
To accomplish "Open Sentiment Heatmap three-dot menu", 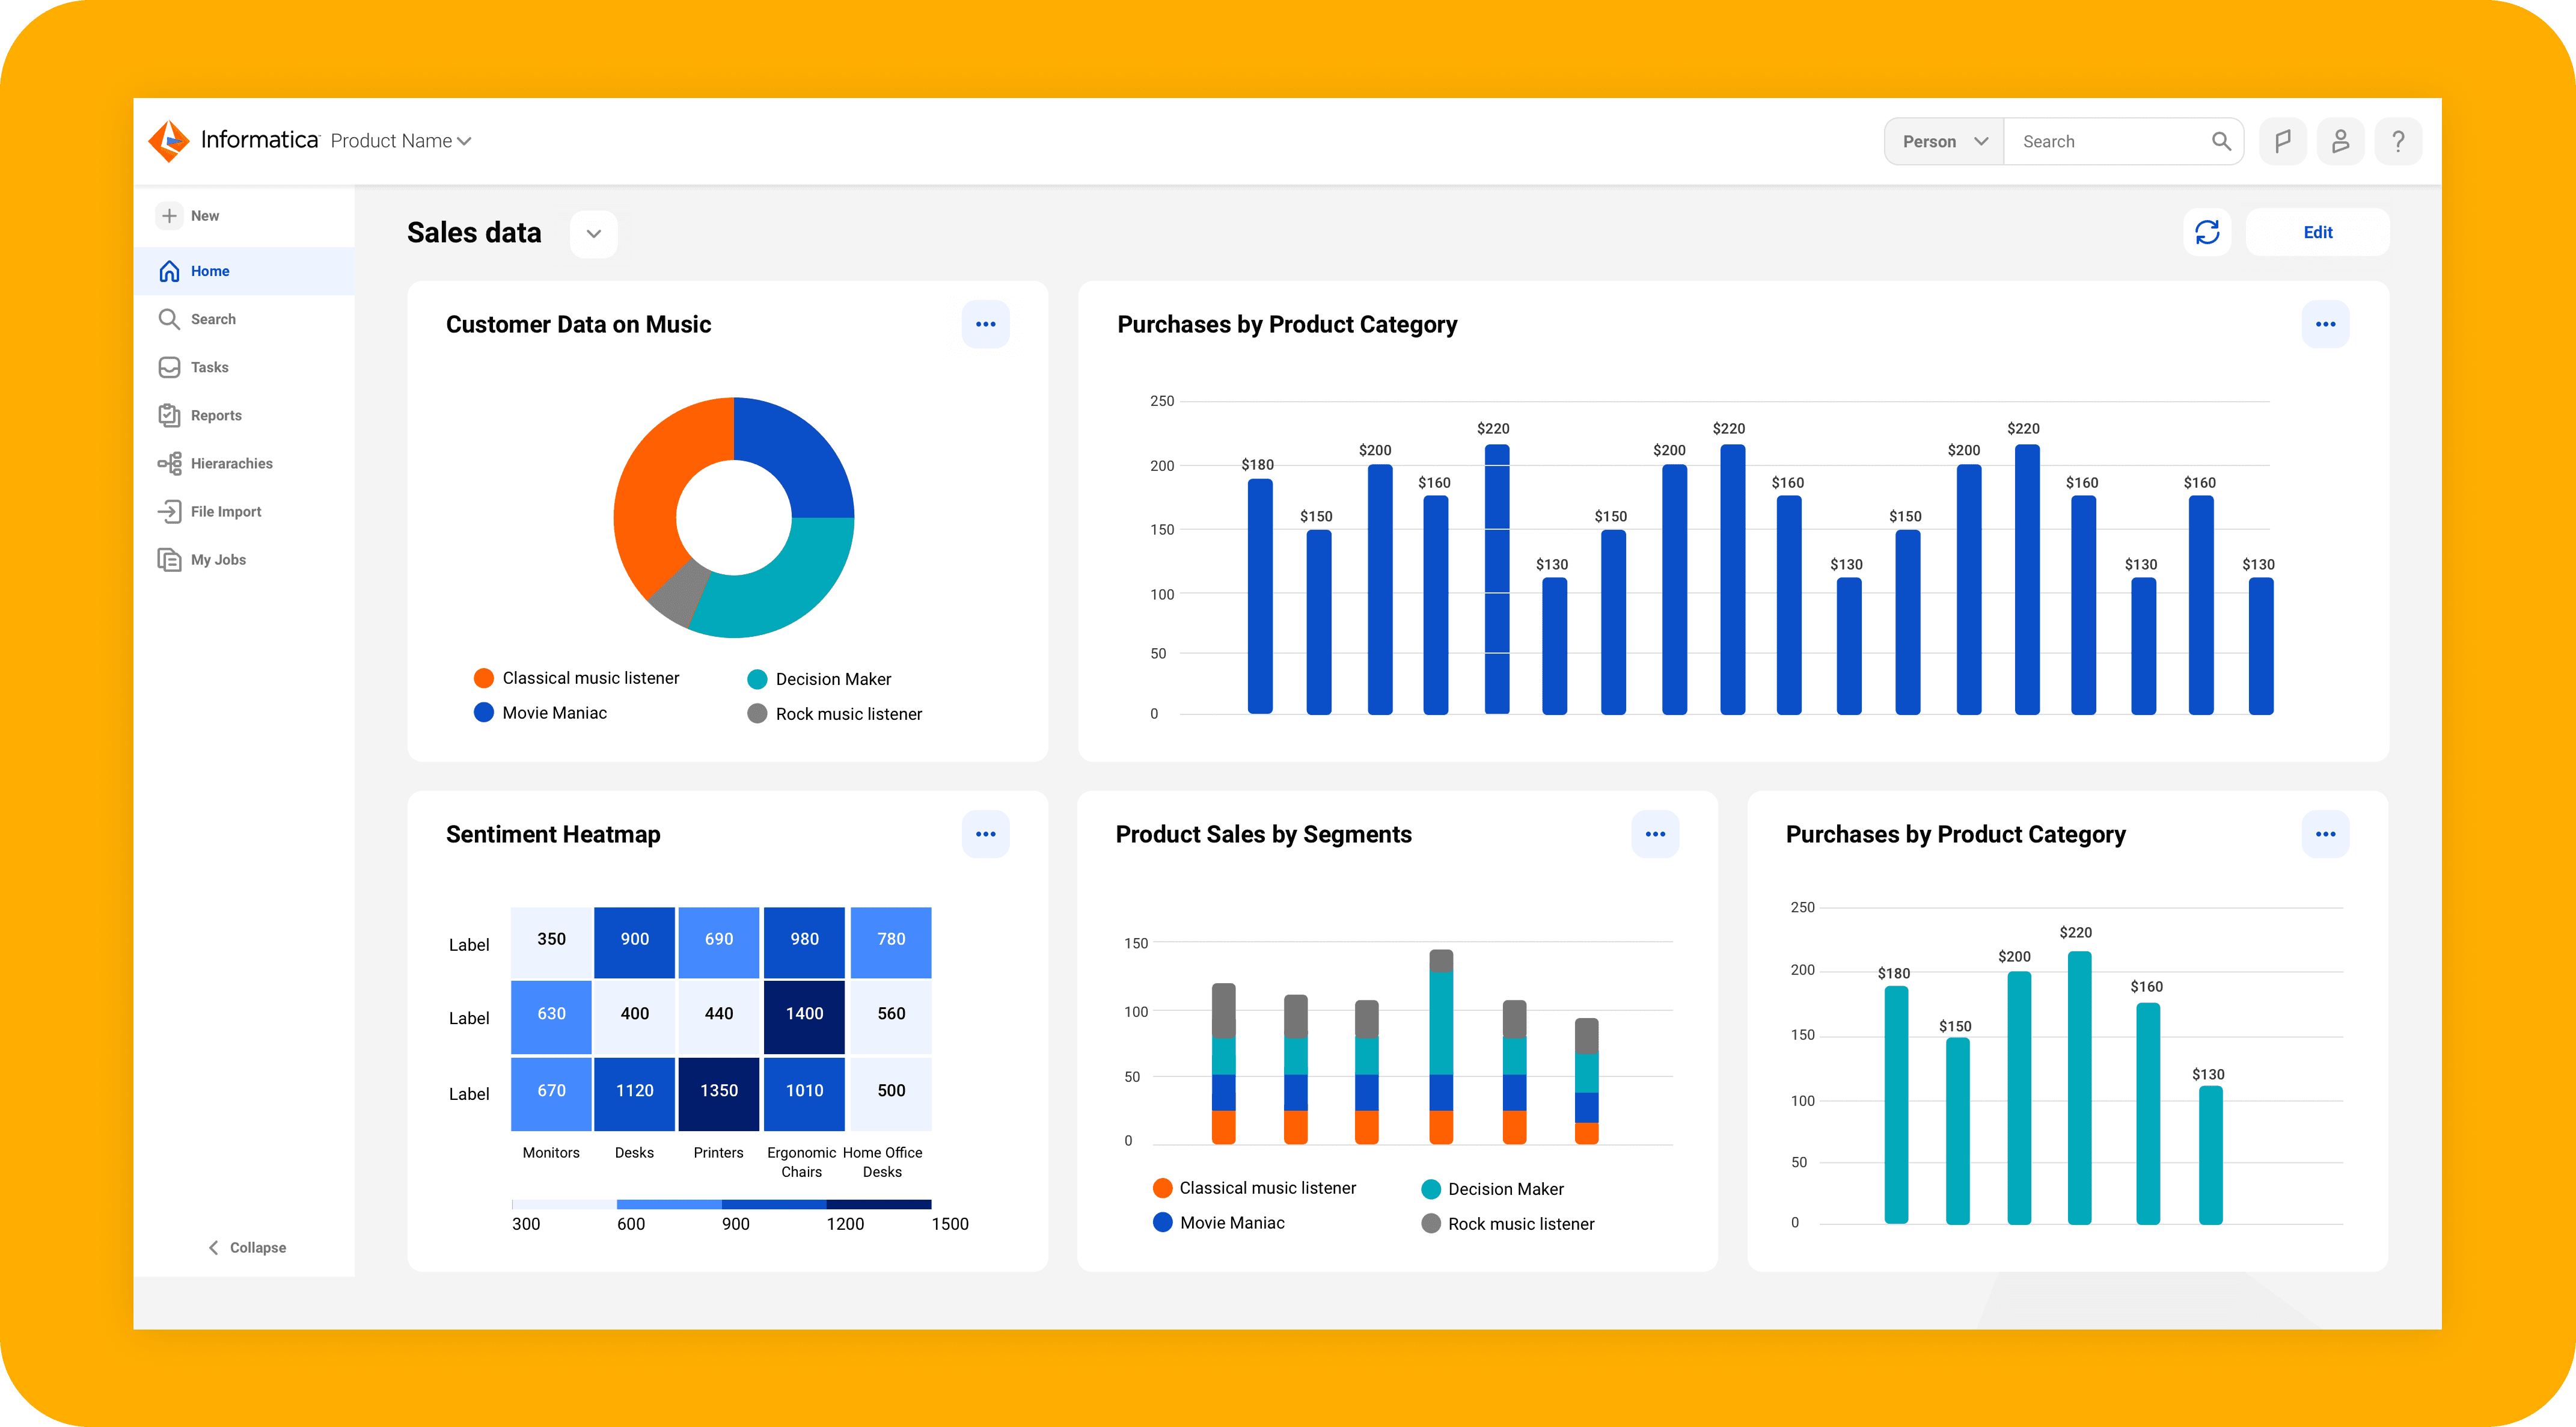I will click(x=985, y=834).
